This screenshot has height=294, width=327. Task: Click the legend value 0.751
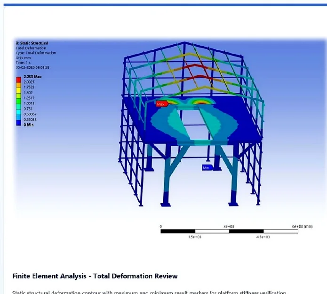[28, 109]
